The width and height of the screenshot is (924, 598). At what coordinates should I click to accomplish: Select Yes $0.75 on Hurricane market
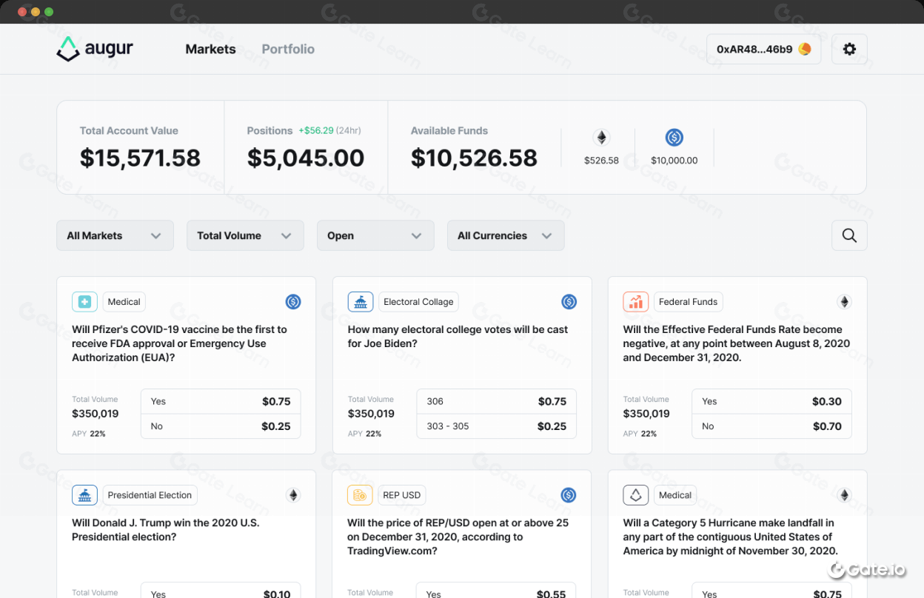tap(771, 591)
